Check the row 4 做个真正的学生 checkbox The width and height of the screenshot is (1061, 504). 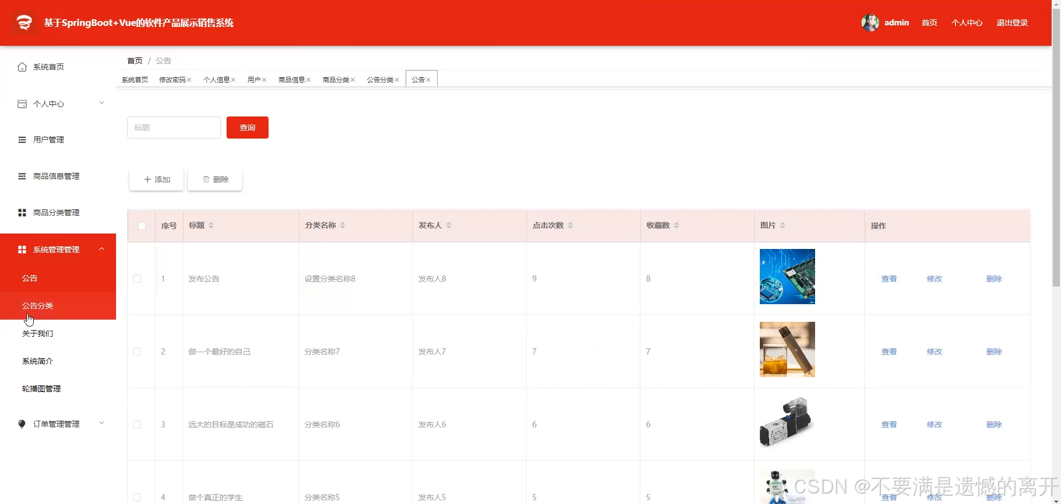coord(137,497)
